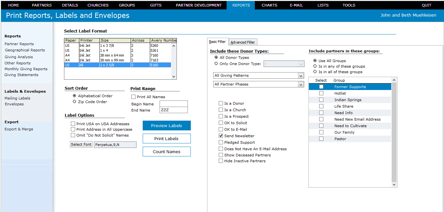Image resolution: width=444 pixels, height=212 pixels.
Task: Select the Basic Filter tab
Action: click(217, 42)
